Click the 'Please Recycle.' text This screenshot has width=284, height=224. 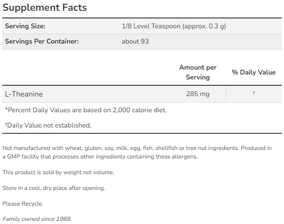click(23, 204)
